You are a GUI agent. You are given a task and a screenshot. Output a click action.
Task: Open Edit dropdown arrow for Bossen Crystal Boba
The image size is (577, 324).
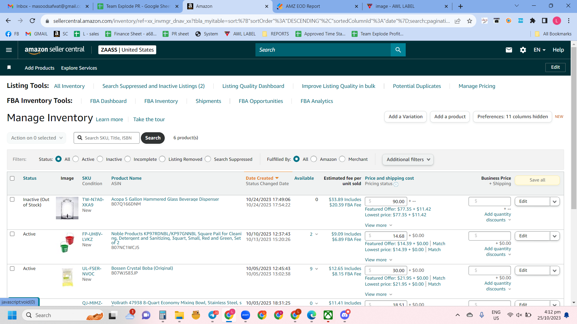tap(555, 271)
